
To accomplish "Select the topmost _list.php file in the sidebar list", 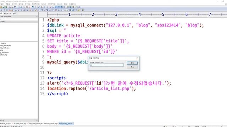I will (x=3, y=43).
